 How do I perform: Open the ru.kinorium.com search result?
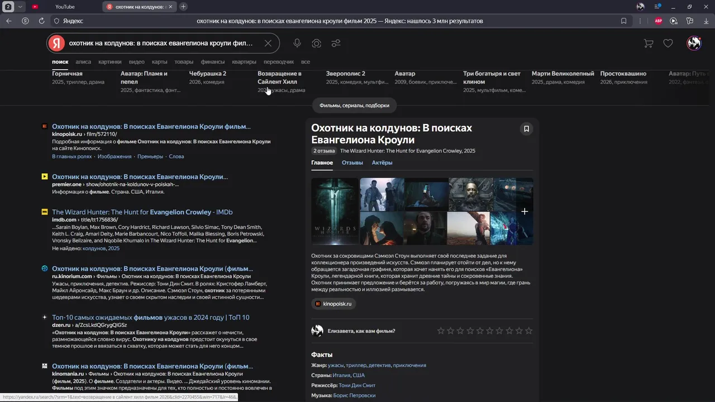pos(152,269)
